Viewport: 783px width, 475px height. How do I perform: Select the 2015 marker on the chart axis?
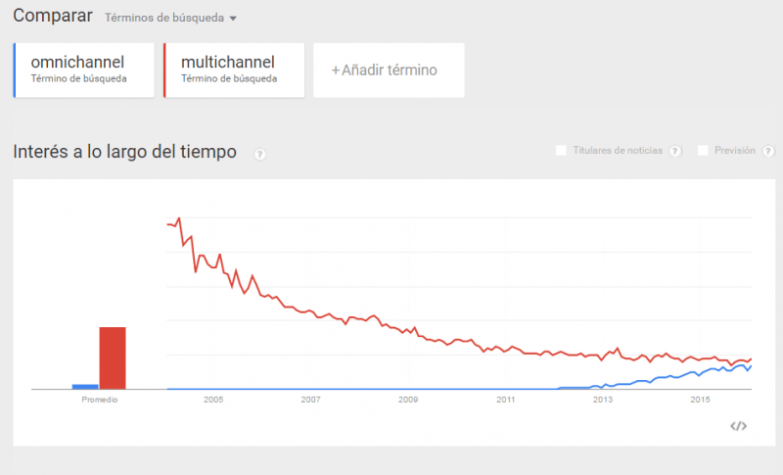[x=701, y=400]
